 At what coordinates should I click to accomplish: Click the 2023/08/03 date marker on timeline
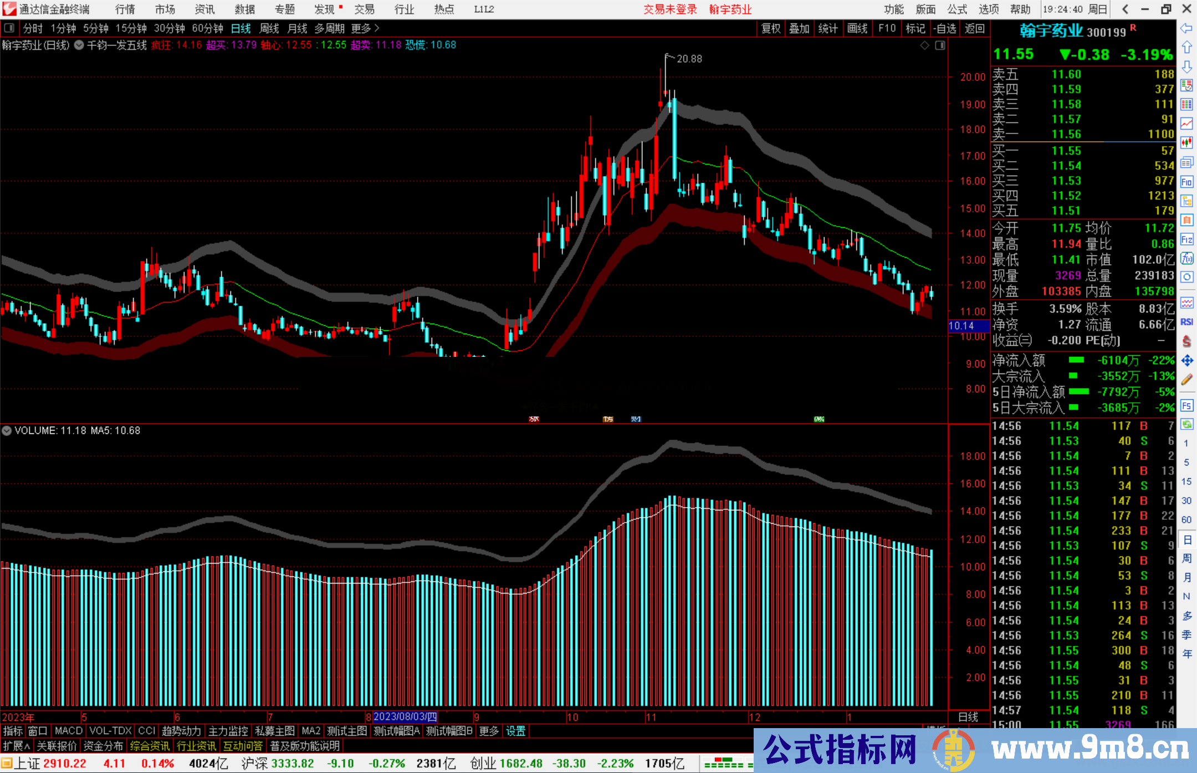(405, 717)
